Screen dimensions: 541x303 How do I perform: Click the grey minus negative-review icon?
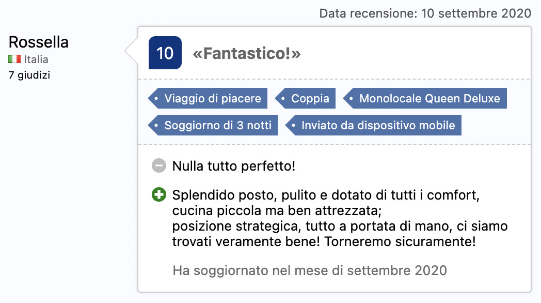(158, 165)
